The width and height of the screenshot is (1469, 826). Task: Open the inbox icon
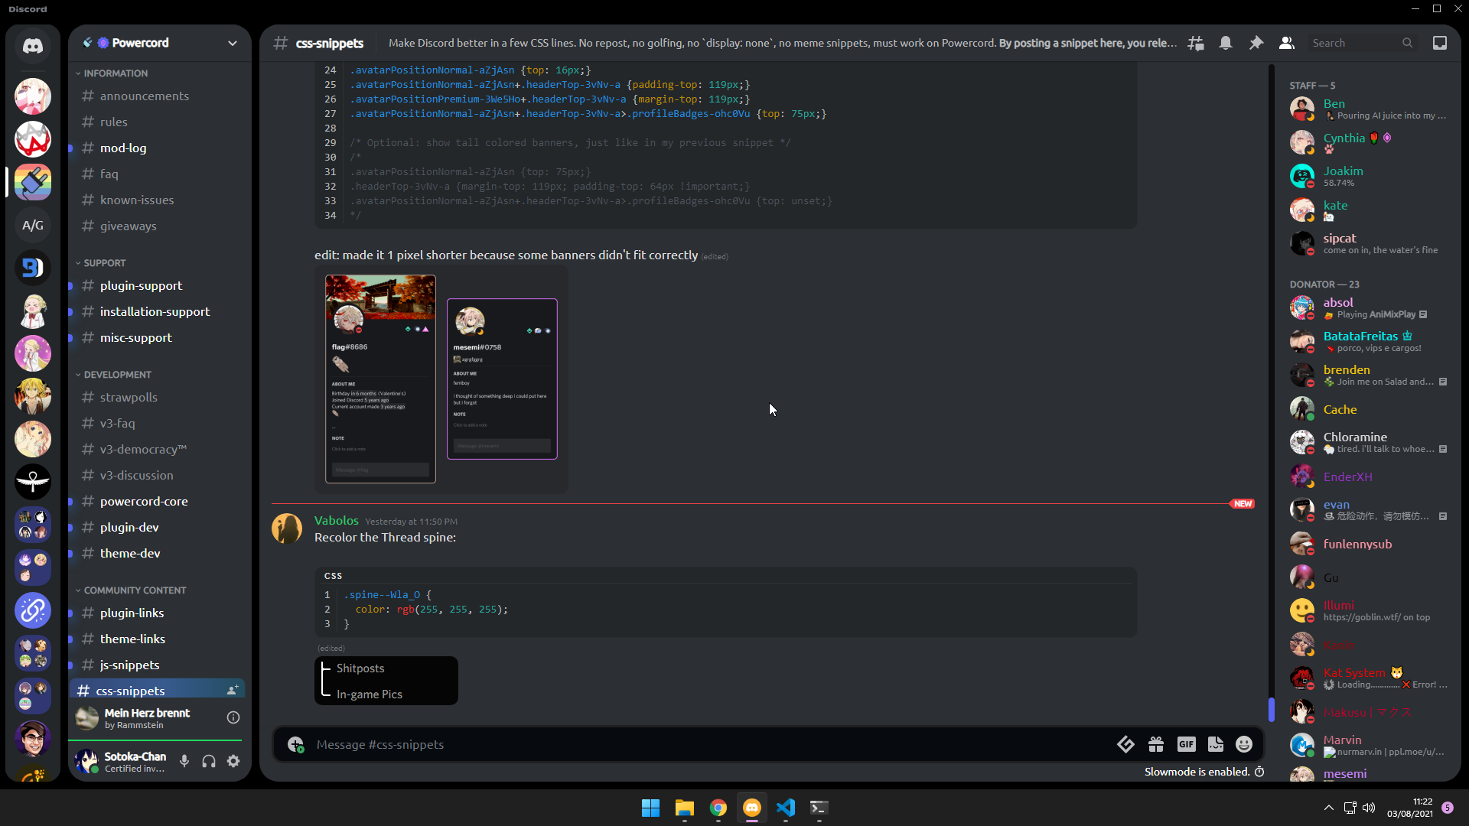[x=1440, y=43]
